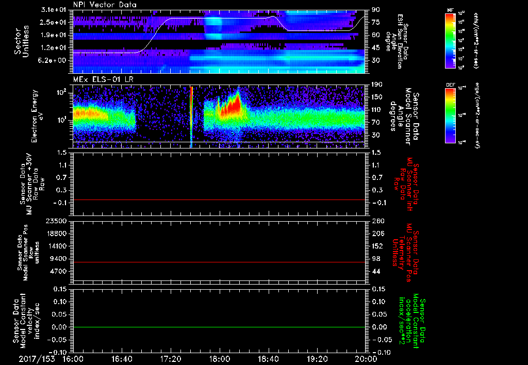Click the red line in Scanner Pos panel
The height and width of the screenshot is (365, 528).
point(219,262)
